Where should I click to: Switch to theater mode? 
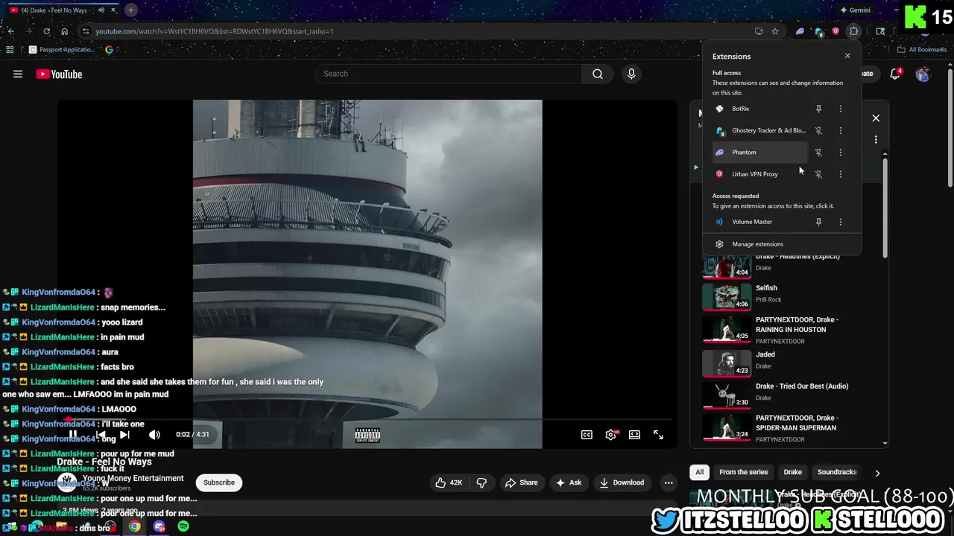tap(634, 435)
